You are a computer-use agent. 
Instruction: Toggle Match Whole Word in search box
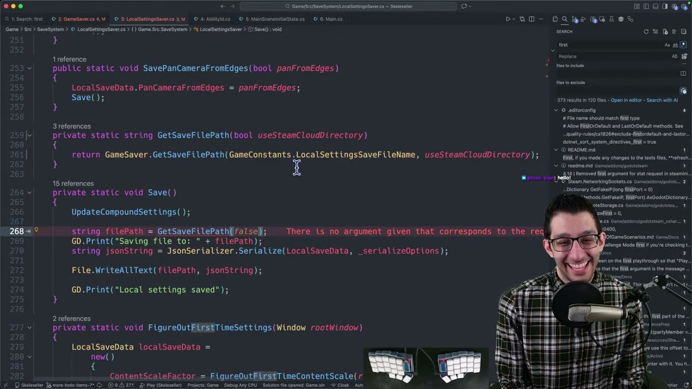pos(675,45)
